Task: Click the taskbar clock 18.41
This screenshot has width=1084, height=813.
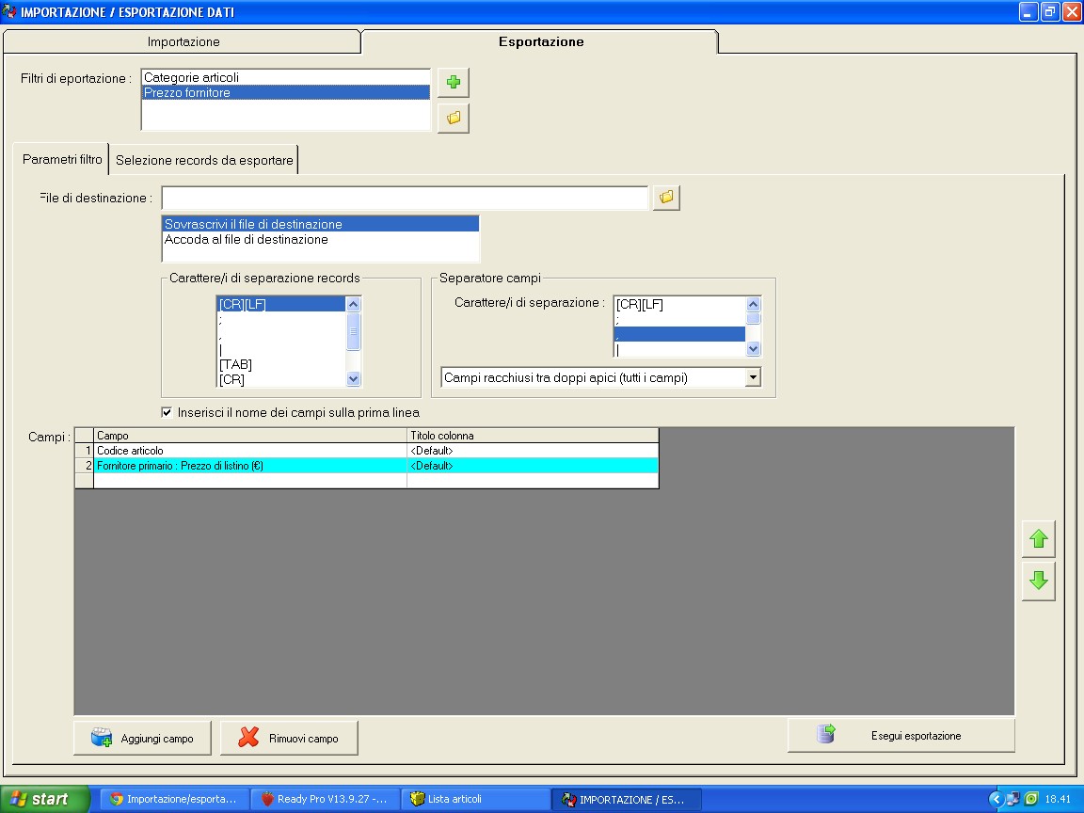Action: (1058, 799)
